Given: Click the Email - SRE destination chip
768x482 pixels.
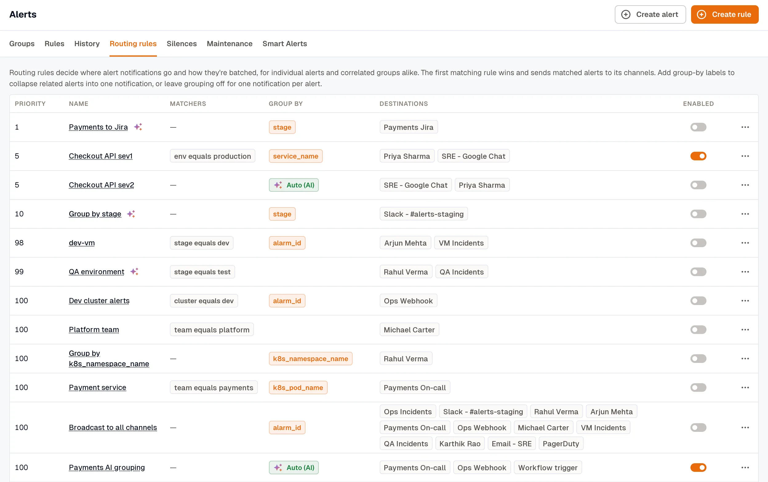Looking at the screenshot, I should point(511,444).
